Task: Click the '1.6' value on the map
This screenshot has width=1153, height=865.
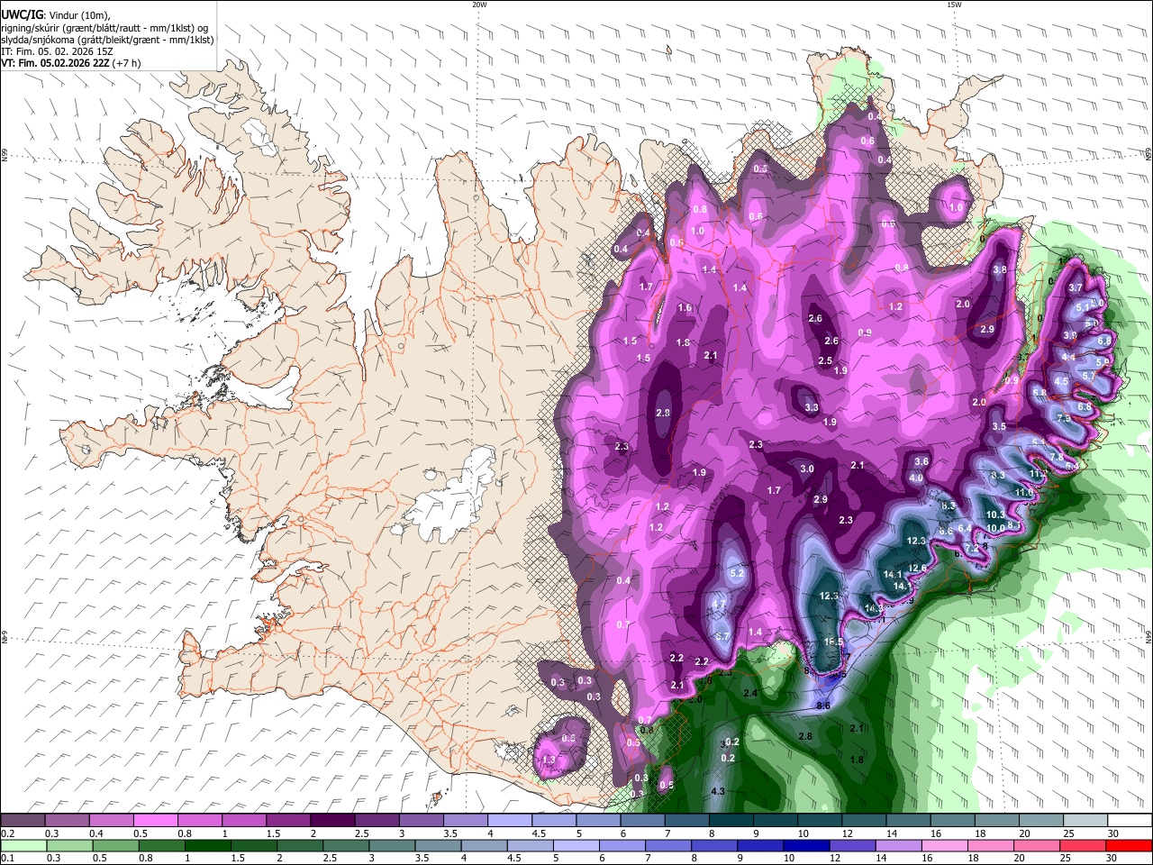Action: (x=685, y=308)
